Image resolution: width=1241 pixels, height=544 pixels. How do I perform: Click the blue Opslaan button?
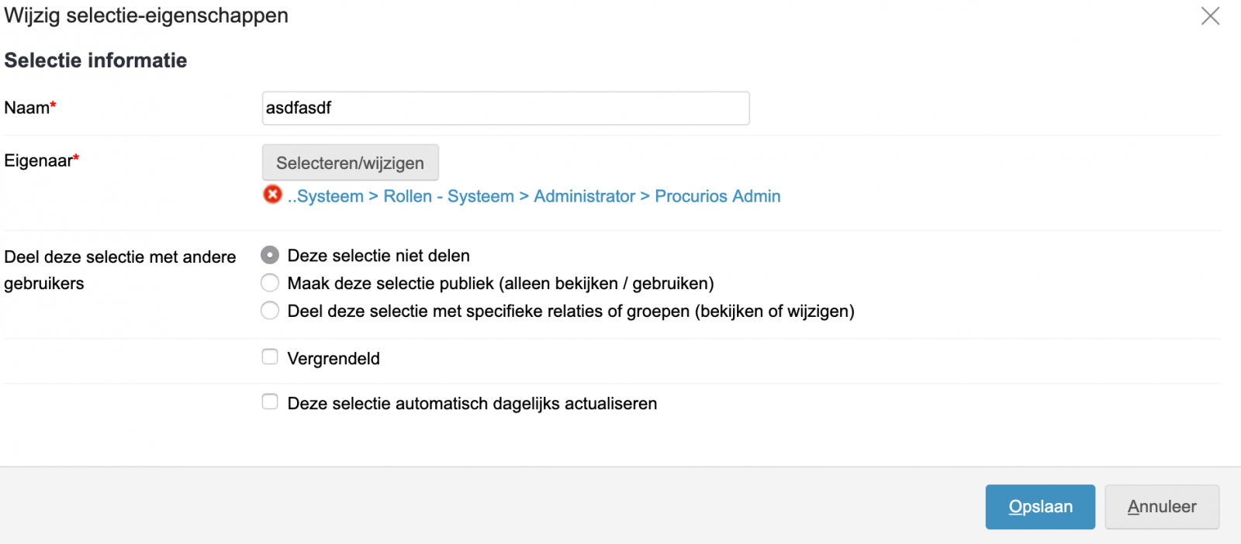point(1039,507)
